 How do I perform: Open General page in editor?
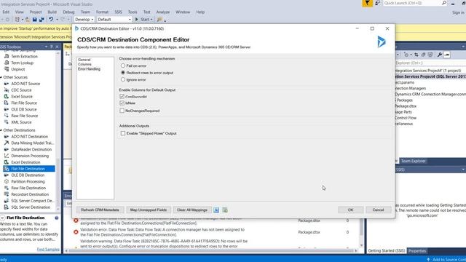[x=84, y=60]
